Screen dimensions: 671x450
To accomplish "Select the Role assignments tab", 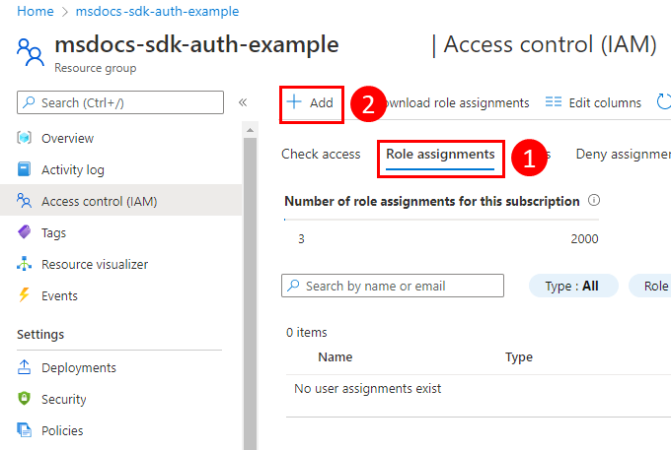I will [x=440, y=154].
